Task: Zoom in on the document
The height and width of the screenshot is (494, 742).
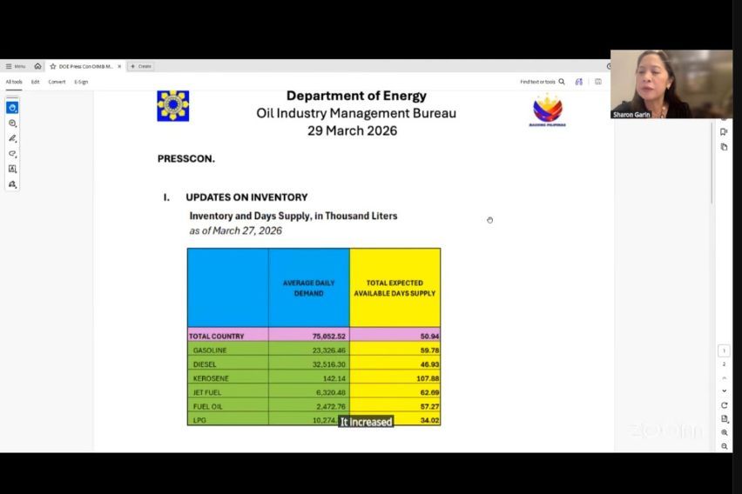Action: click(x=724, y=432)
